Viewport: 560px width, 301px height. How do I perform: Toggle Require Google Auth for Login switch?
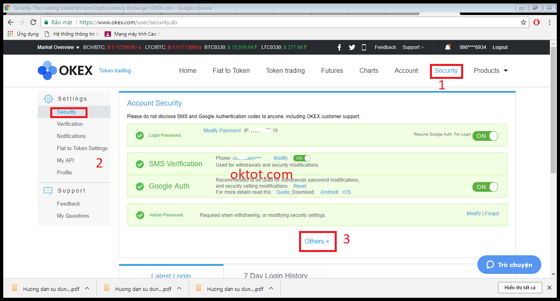click(x=485, y=136)
